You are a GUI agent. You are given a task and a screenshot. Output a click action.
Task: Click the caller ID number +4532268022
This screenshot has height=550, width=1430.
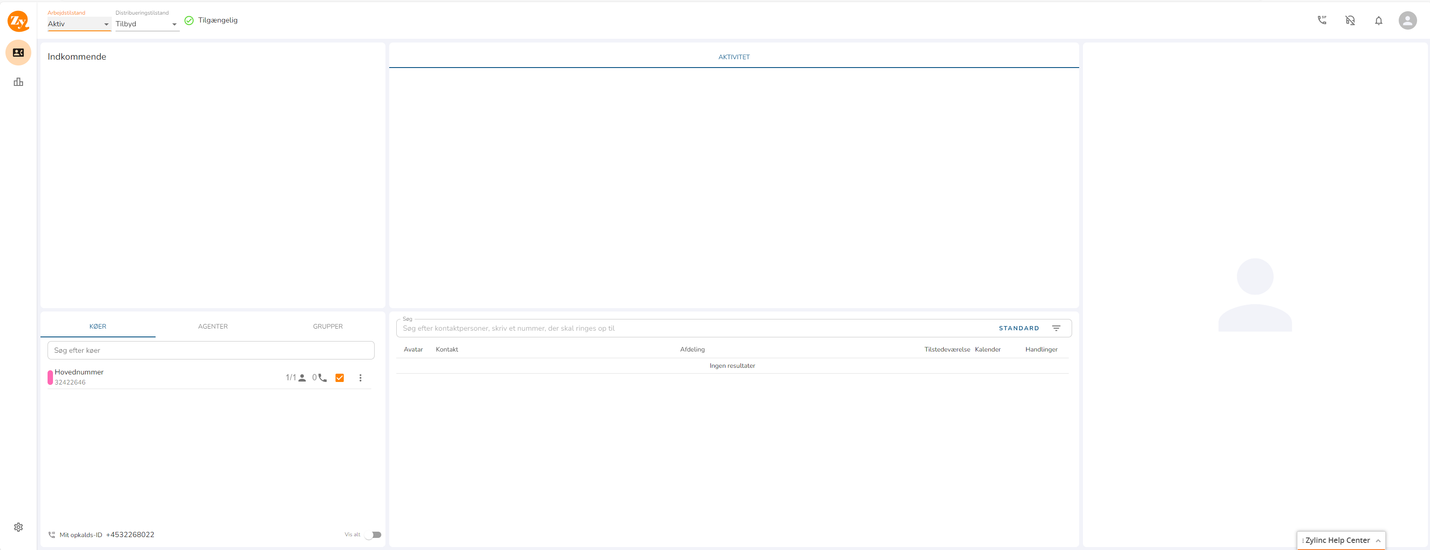[x=130, y=535]
